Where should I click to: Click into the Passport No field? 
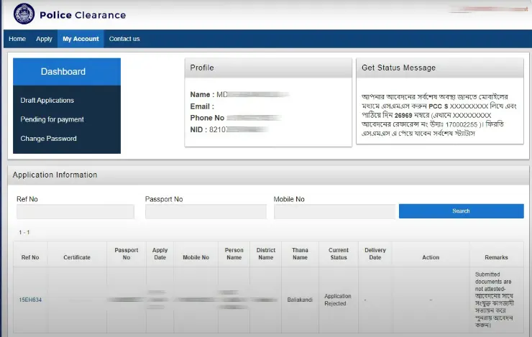203,211
